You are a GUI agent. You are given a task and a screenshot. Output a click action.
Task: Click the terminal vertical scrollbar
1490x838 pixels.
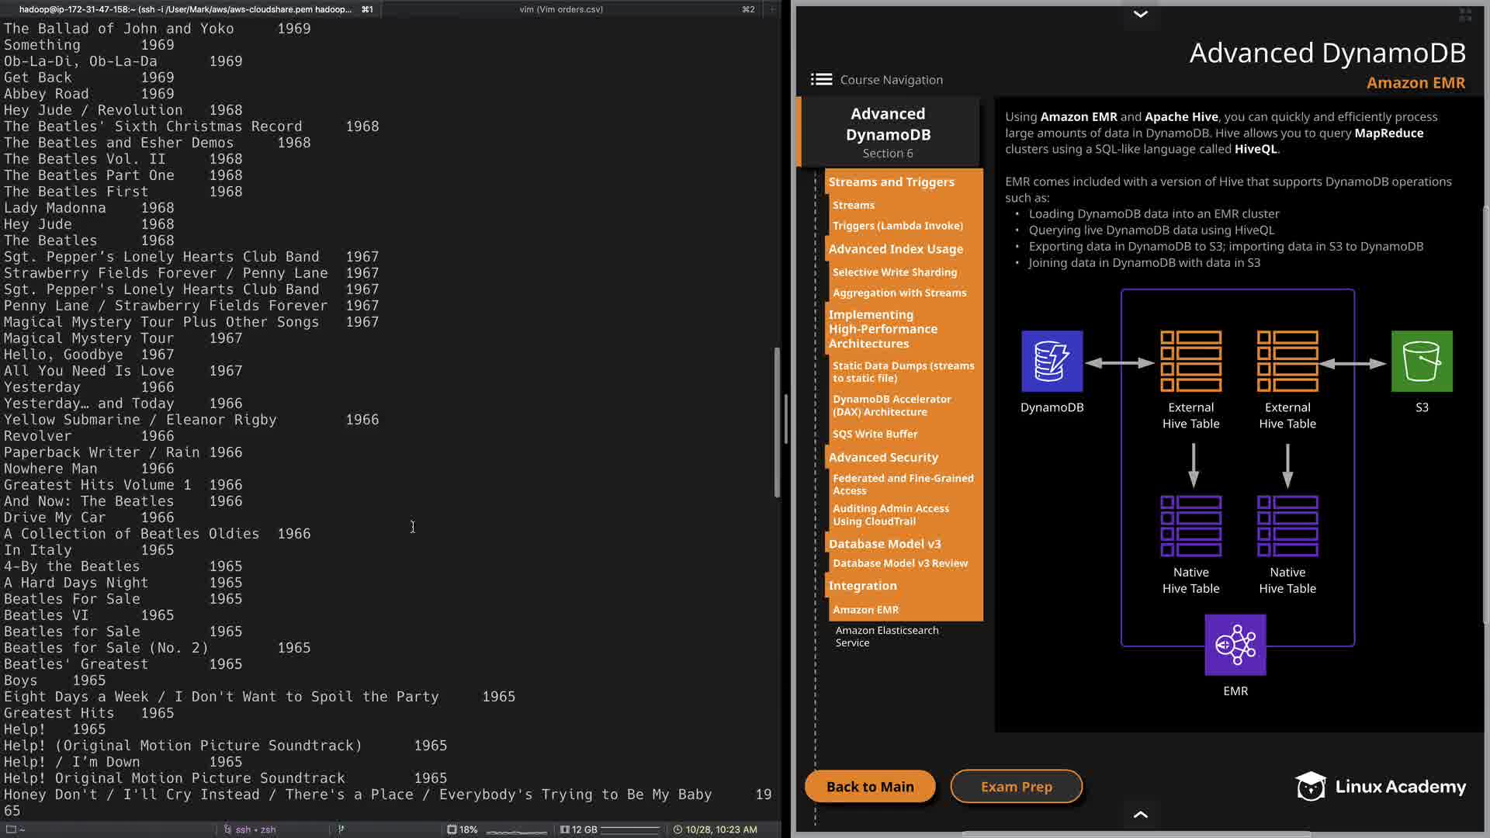tap(777, 423)
